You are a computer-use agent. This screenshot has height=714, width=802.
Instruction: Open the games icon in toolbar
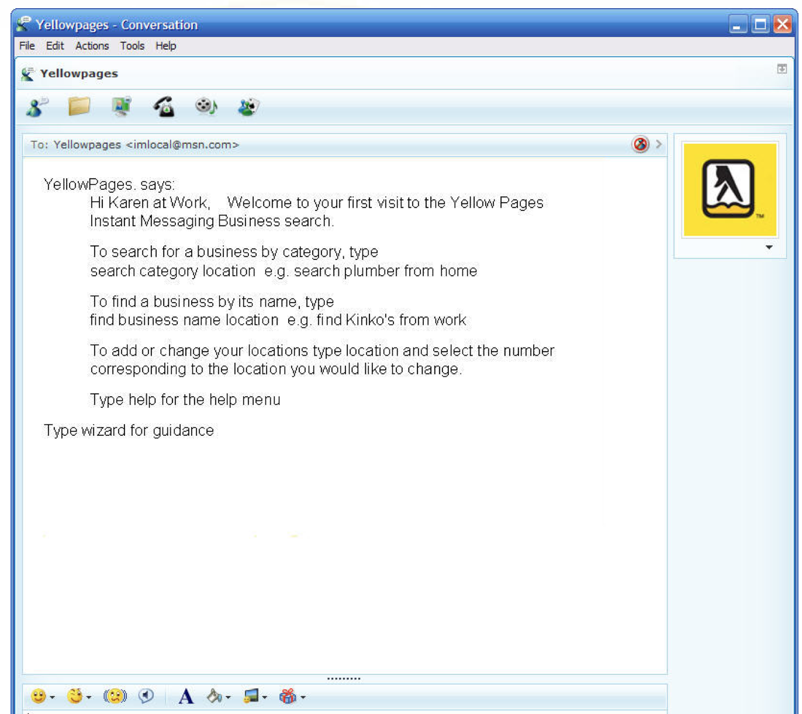click(x=248, y=107)
